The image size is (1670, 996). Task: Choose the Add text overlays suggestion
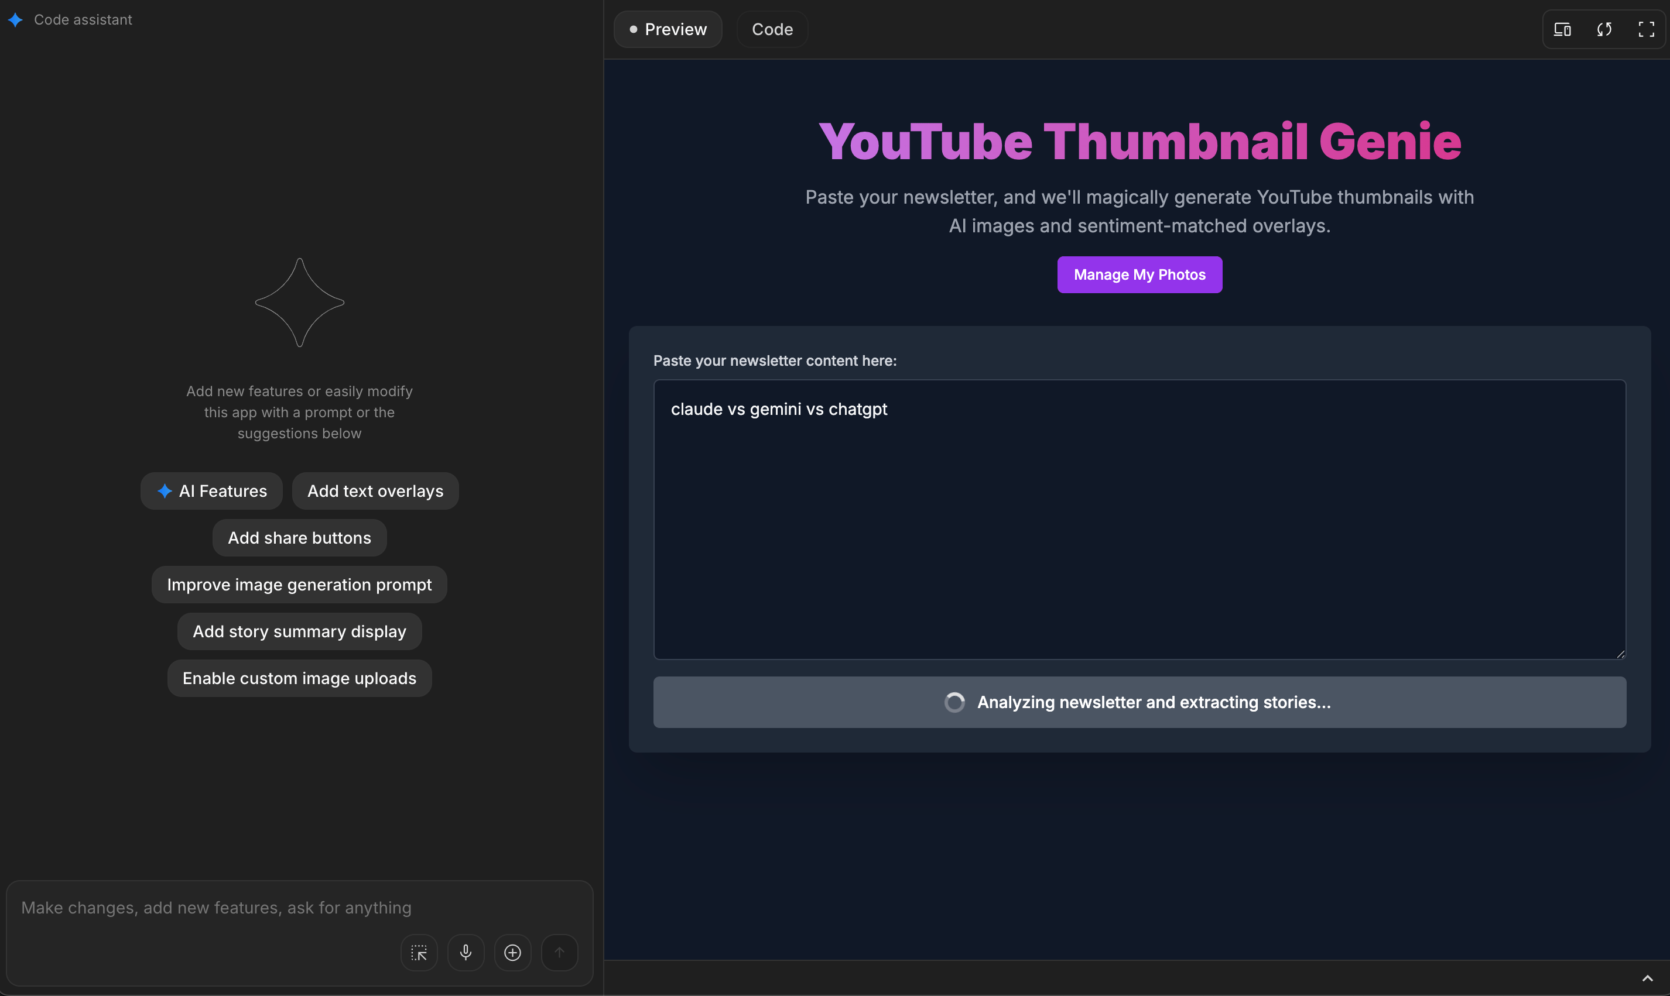coord(375,492)
